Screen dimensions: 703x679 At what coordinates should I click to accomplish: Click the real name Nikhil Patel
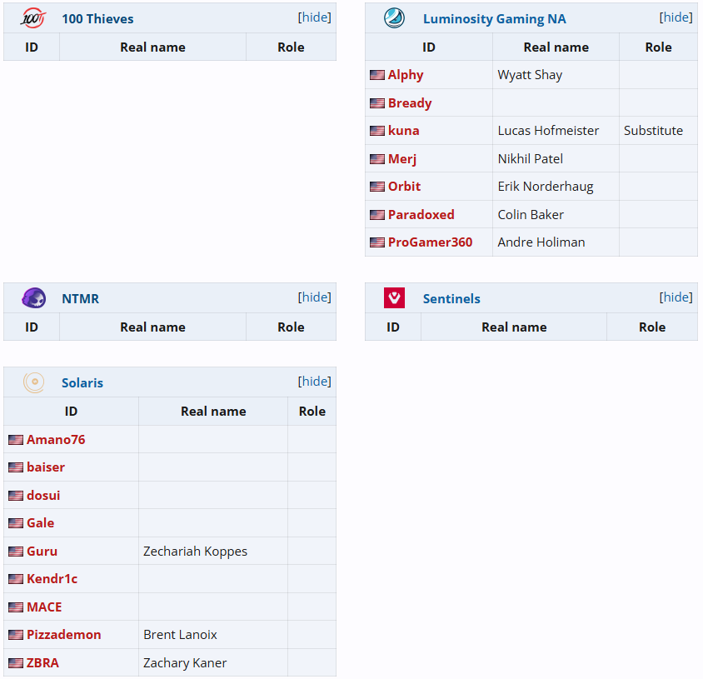531,159
